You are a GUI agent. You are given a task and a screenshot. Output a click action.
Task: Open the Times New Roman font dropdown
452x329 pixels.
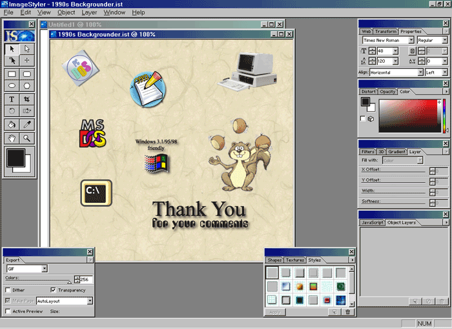[411, 40]
